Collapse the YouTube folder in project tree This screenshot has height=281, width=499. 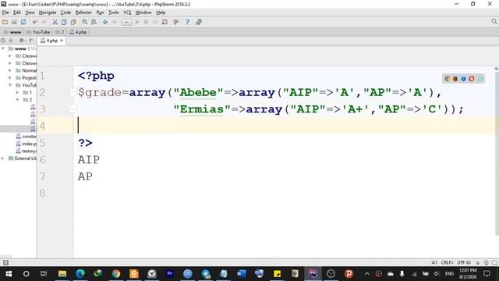point(10,85)
